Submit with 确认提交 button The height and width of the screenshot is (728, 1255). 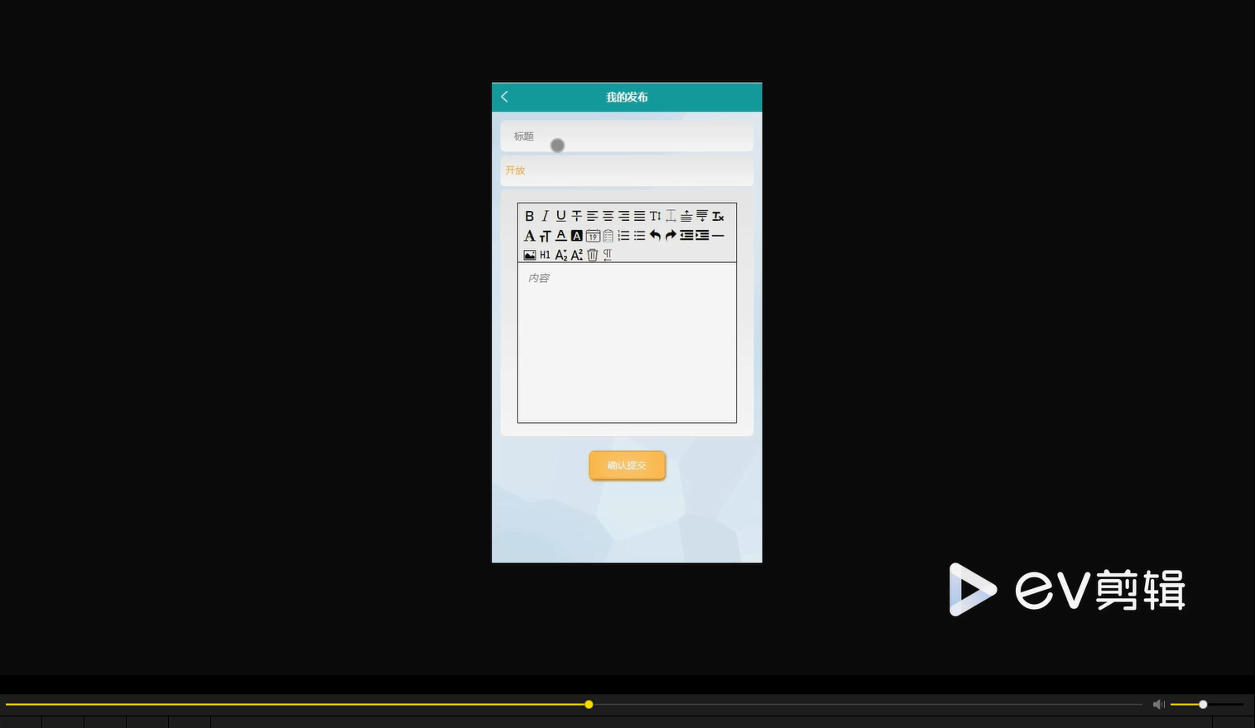coord(627,466)
